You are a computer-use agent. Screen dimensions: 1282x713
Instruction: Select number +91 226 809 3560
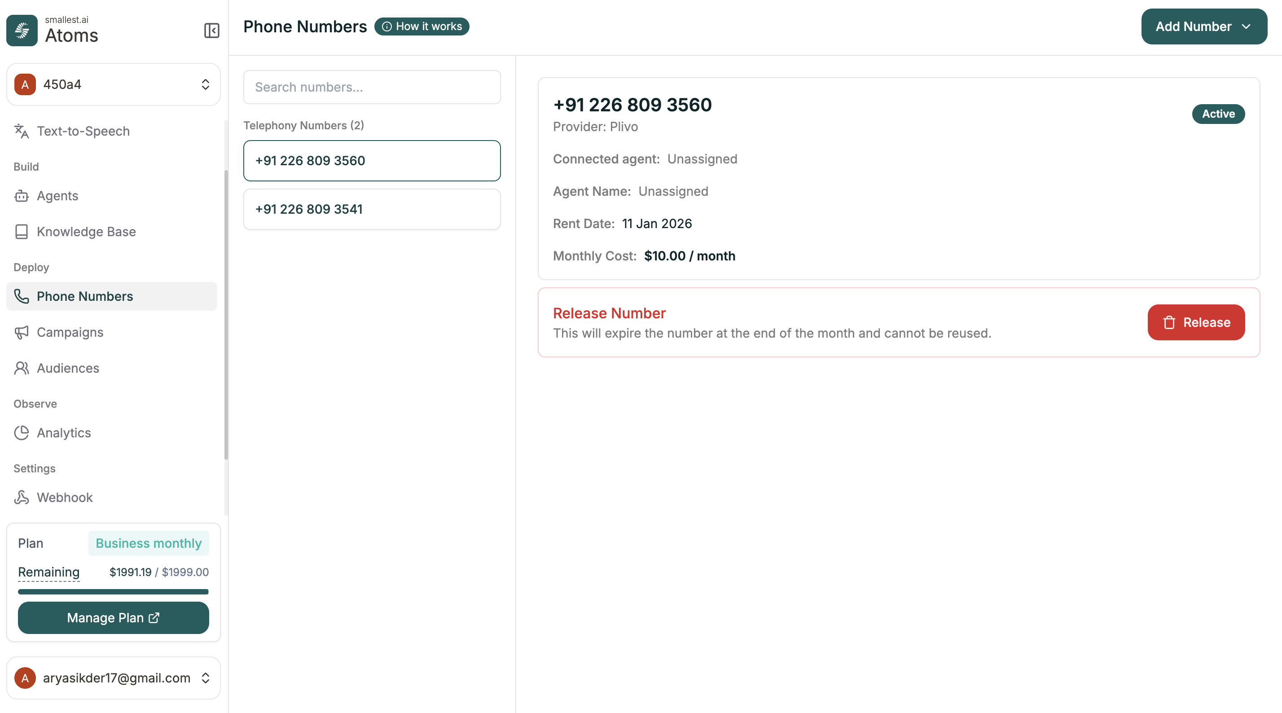[371, 160]
